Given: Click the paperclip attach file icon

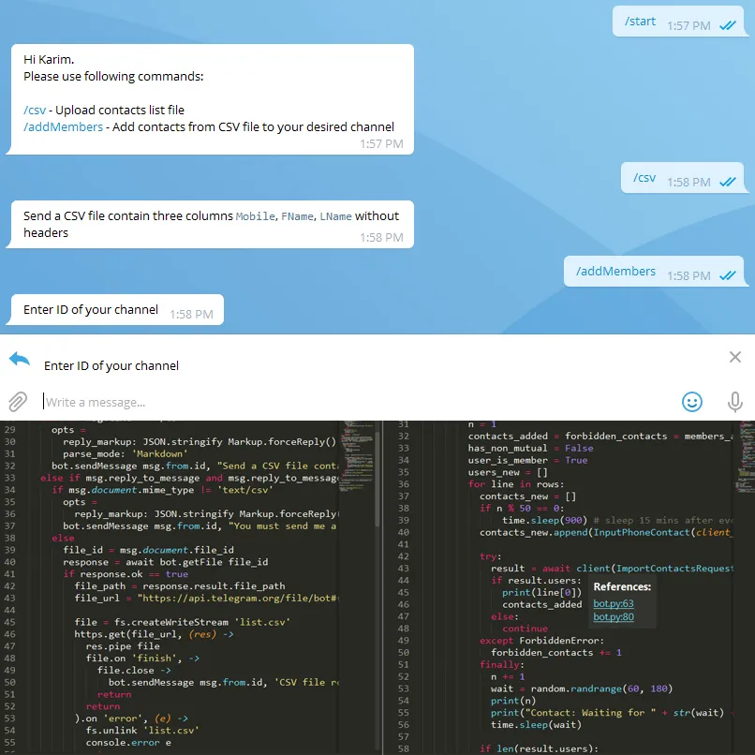Looking at the screenshot, I should click(x=18, y=402).
